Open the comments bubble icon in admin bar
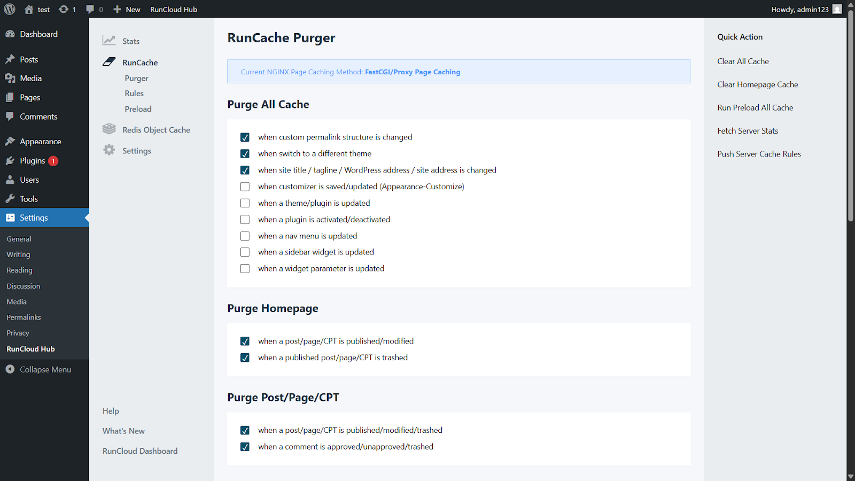This screenshot has width=855, height=481. (x=90, y=9)
